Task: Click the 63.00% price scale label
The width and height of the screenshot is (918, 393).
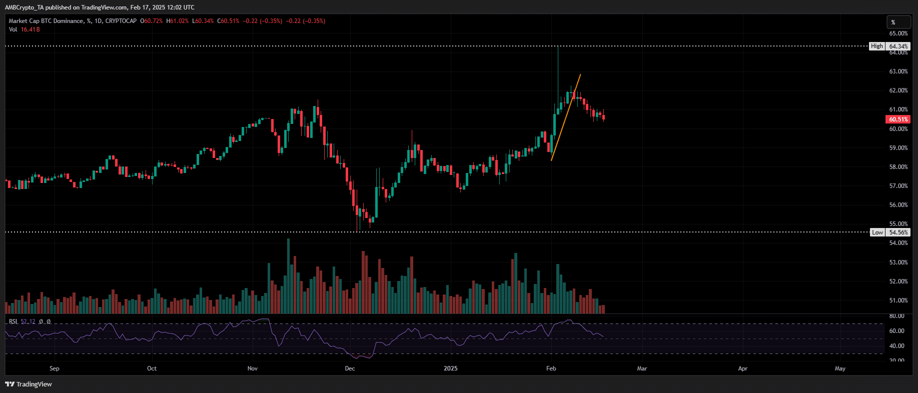Action: pos(898,71)
